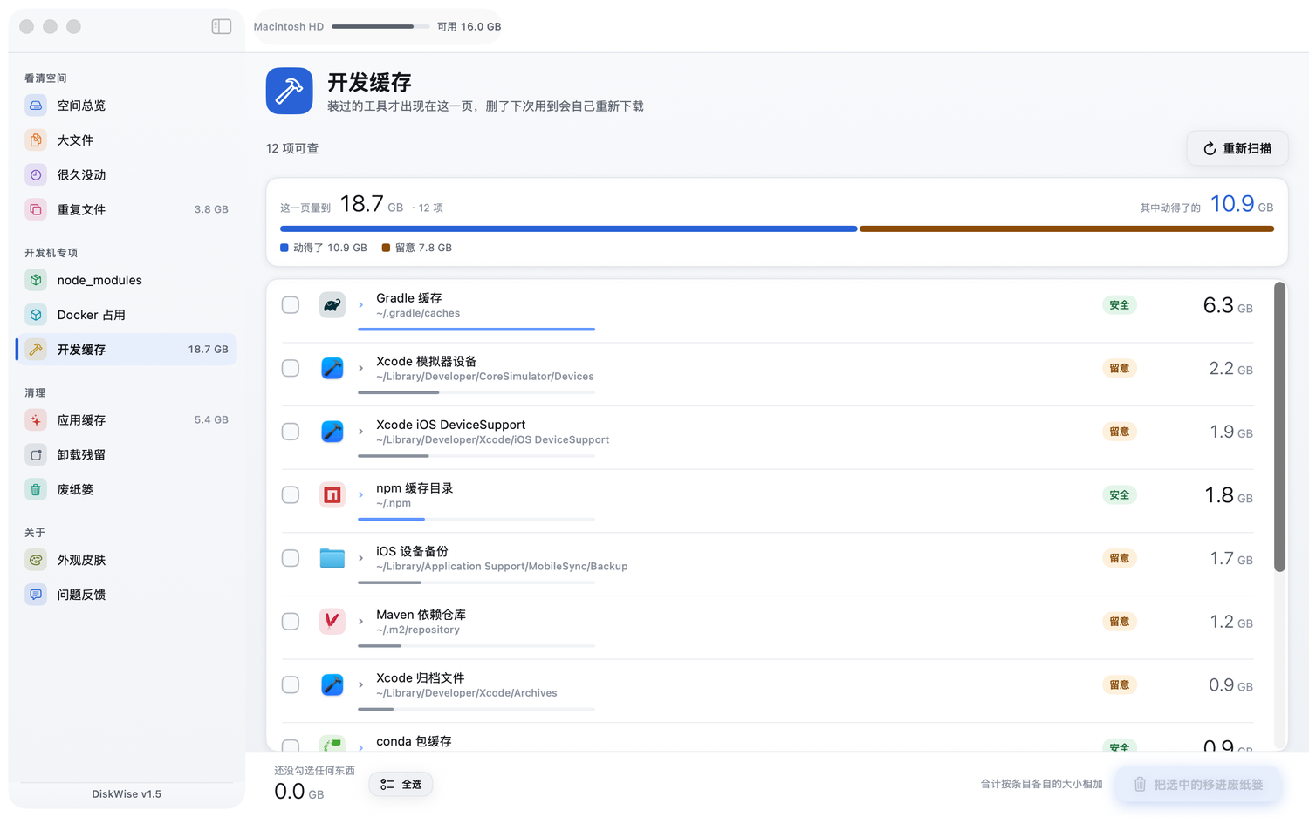The image size is (1309, 817).
Task: Click the 问题反馈 chat icon
Action: click(36, 595)
